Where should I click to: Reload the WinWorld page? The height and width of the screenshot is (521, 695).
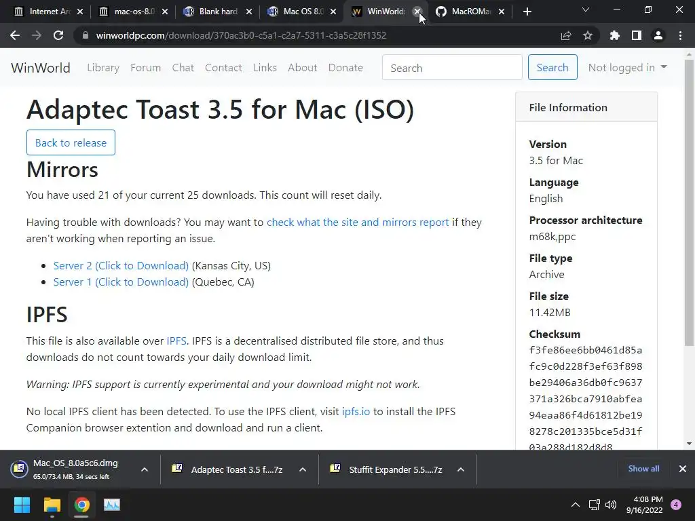[x=58, y=35]
